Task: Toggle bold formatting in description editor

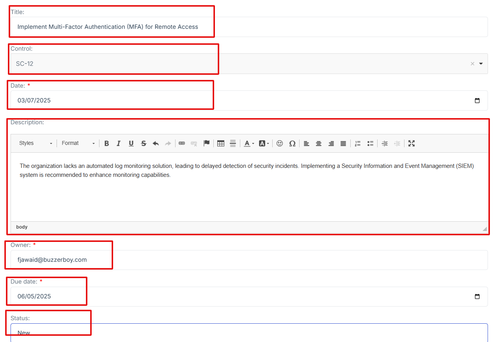Action: coord(106,143)
